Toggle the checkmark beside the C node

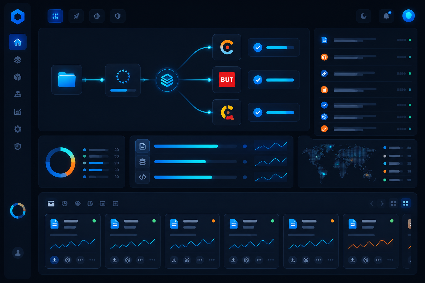(x=258, y=48)
